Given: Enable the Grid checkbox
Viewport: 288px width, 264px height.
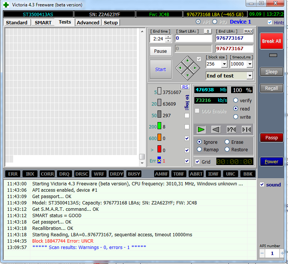Looking at the screenshot, I should tap(198, 162).
